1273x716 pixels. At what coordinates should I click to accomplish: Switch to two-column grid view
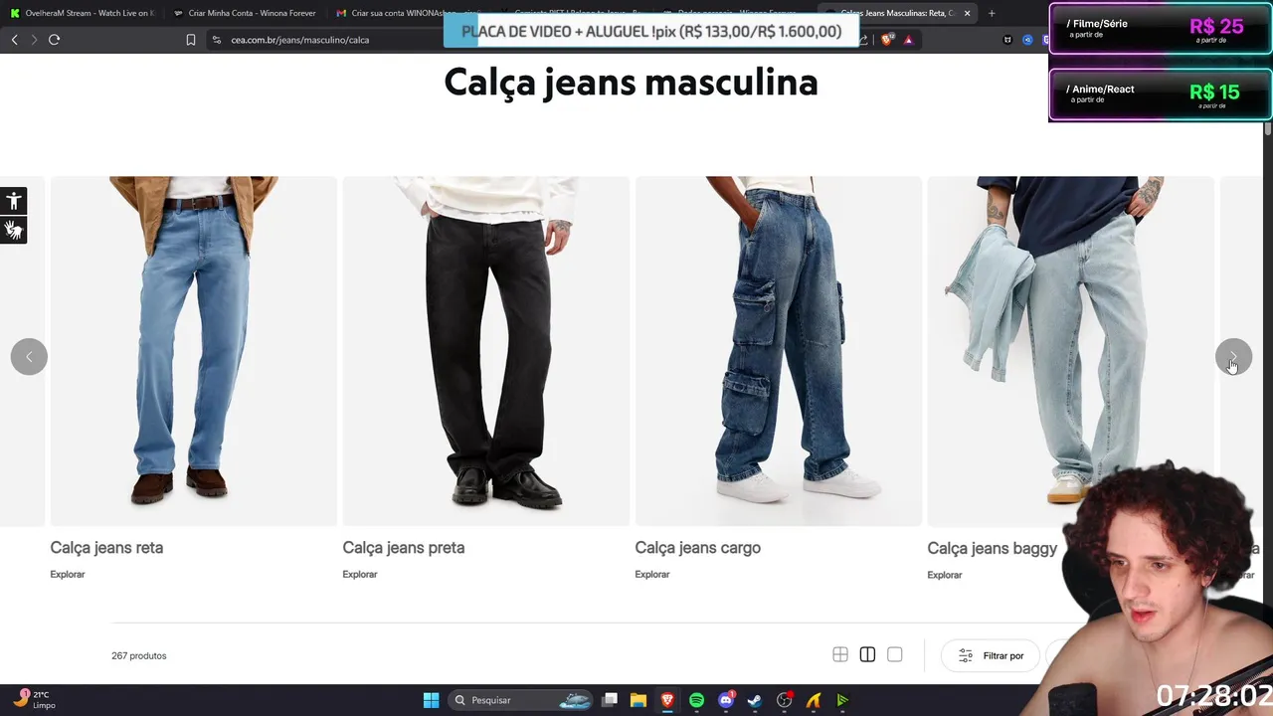click(x=867, y=654)
